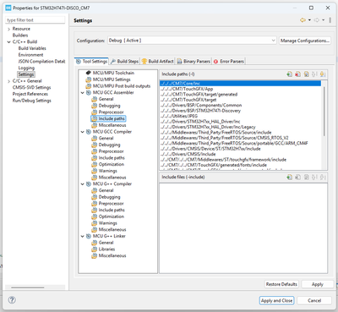Open Libraries under MCU G++ Linker
The height and width of the screenshot is (312, 338).
click(x=106, y=249)
